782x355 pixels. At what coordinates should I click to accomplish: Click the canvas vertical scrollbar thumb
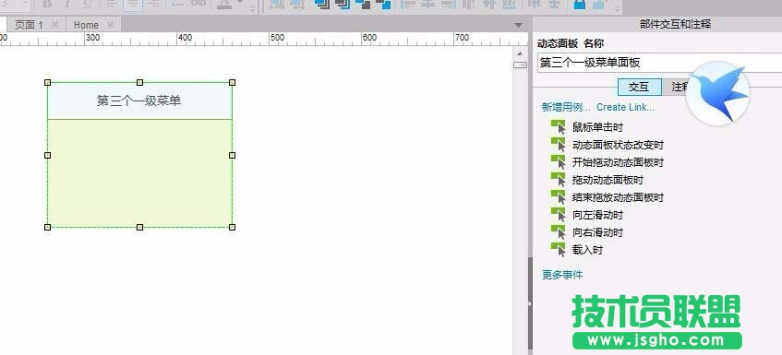(520, 65)
